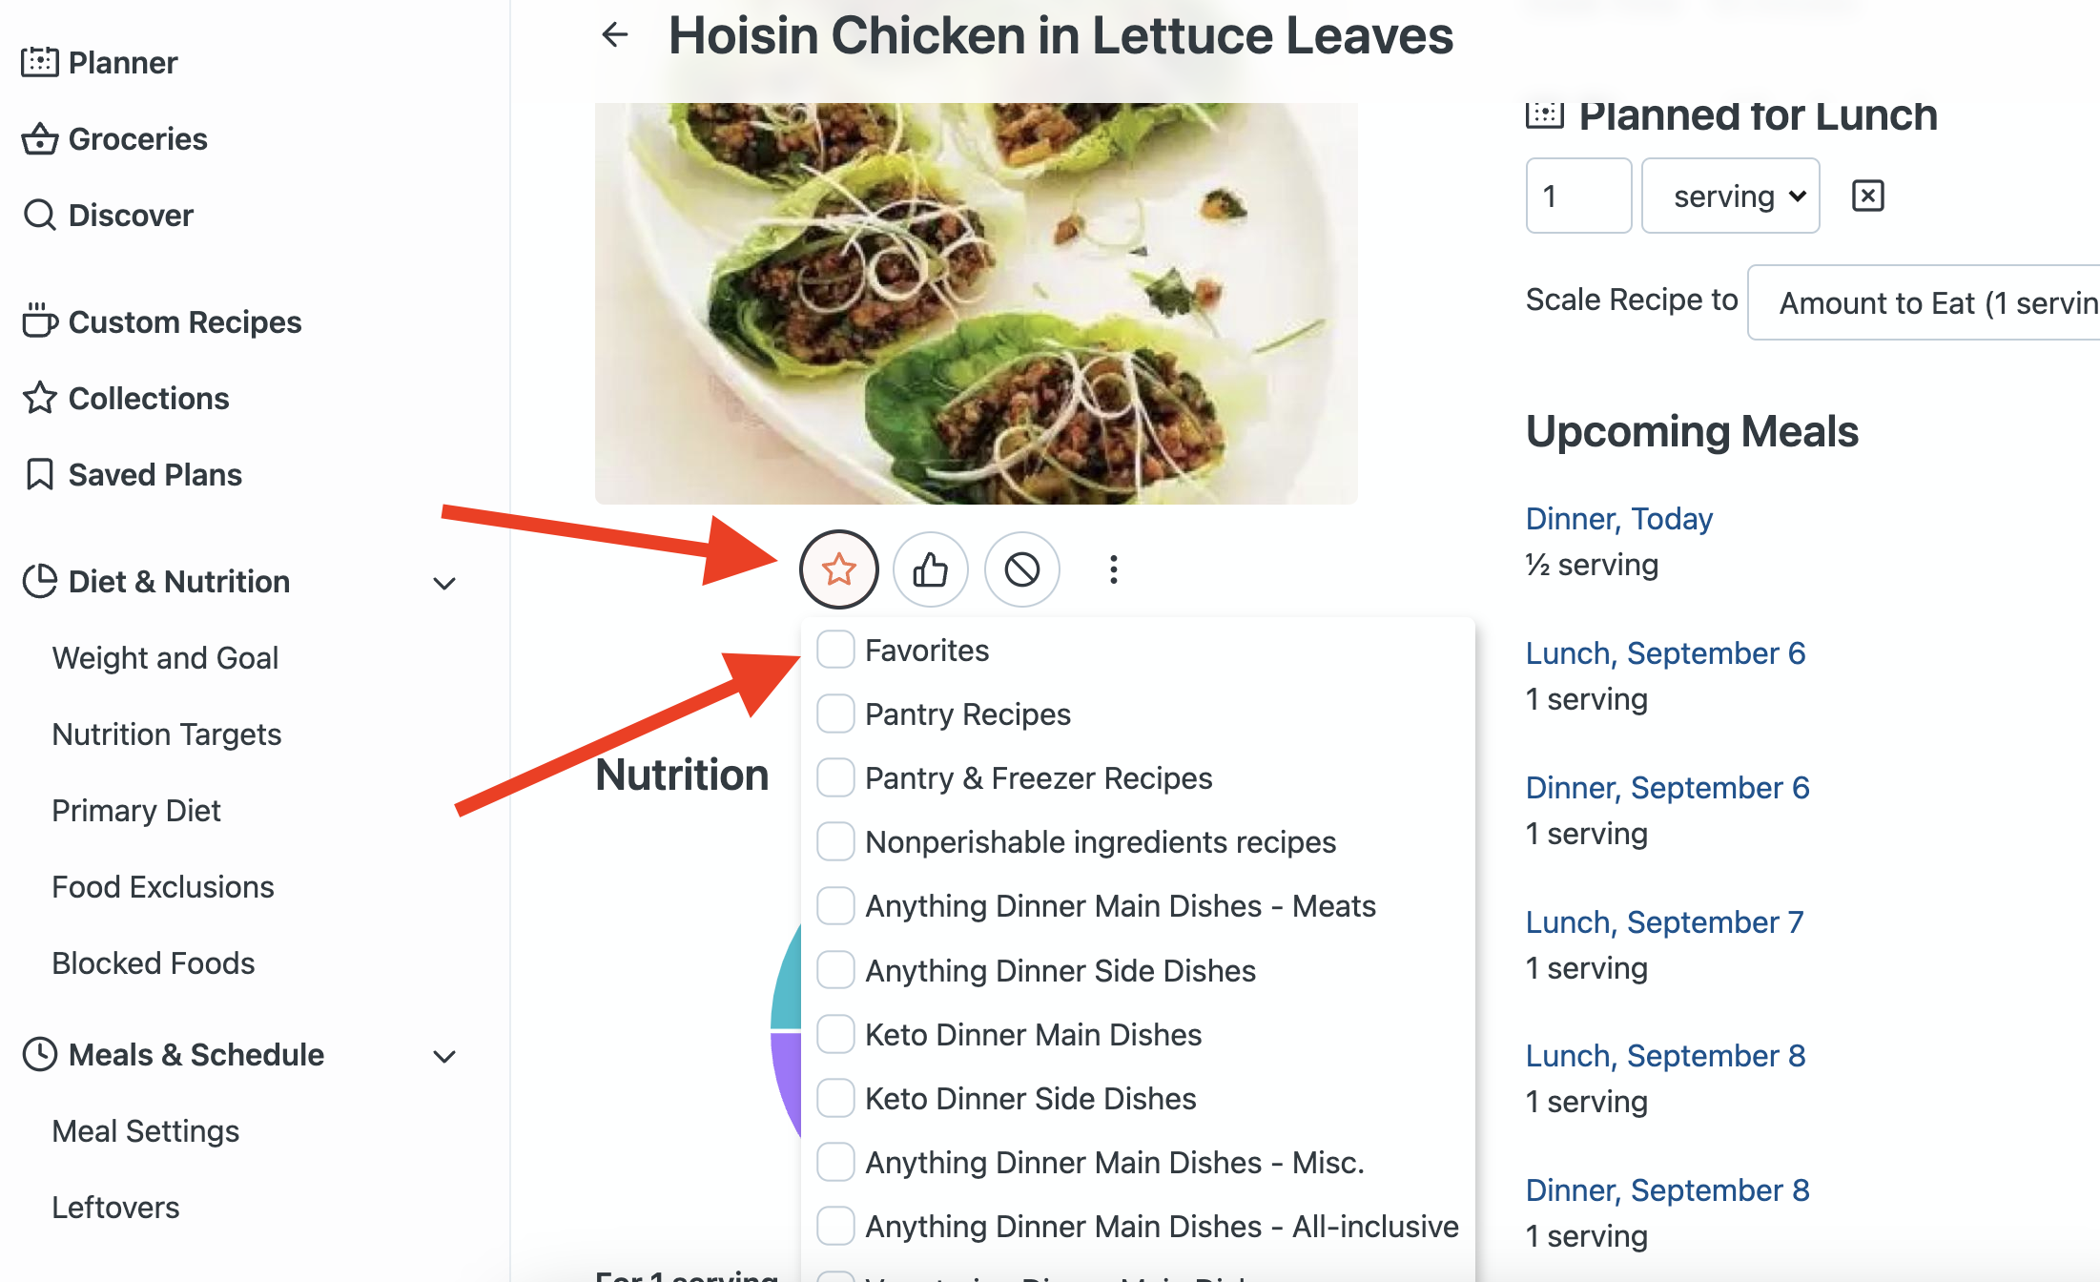
Task: Collapse the Meals & Schedule section
Action: coord(444,1055)
